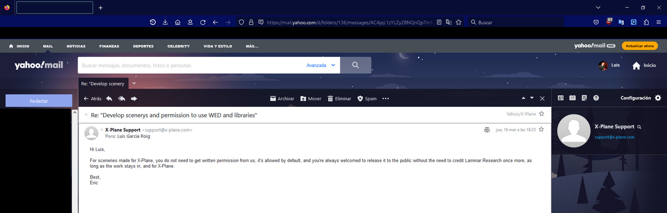Mark message as Spam
Screen dimensions: 667x213
click(367, 98)
